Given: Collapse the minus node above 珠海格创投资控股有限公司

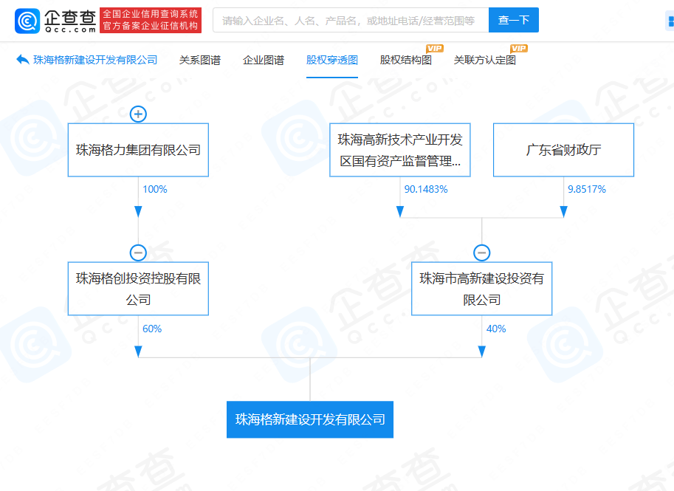Looking at the screenshot, I should [138, 253].
